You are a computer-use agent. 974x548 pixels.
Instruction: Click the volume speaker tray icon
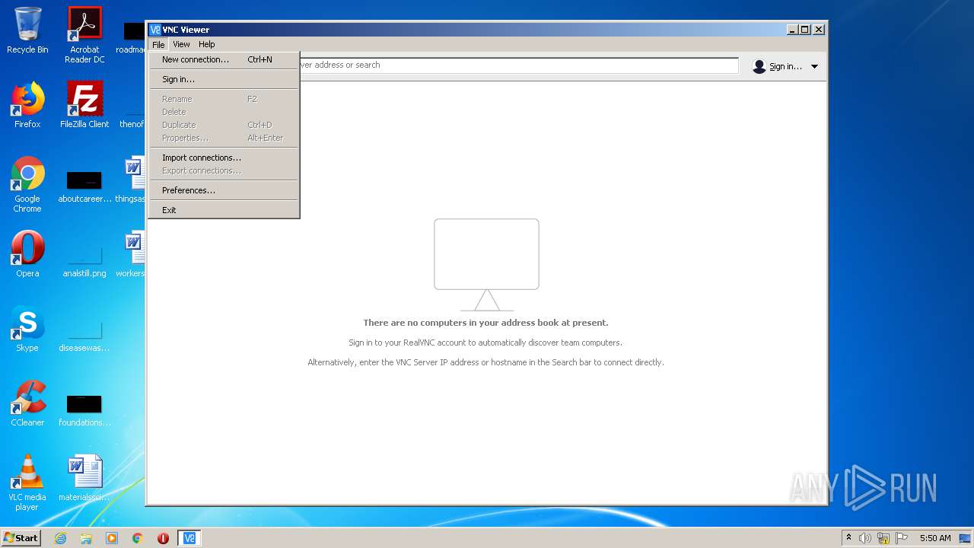tap(864, 538)
